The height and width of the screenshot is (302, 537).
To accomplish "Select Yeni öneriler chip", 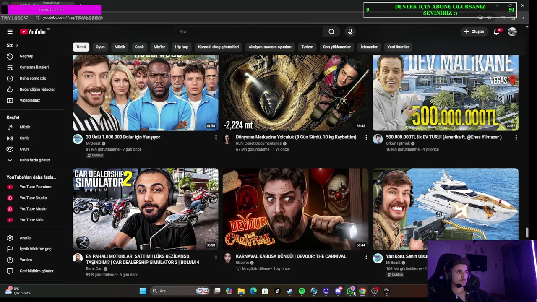I will coord(398,47).
